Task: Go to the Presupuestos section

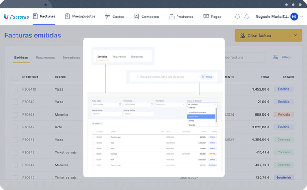Action: pos(80,17)
